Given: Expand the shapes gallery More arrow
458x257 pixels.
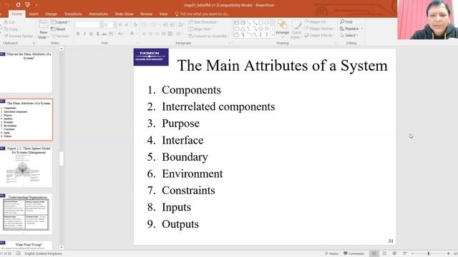Looking at the screenshot, I should click(273, 35).
